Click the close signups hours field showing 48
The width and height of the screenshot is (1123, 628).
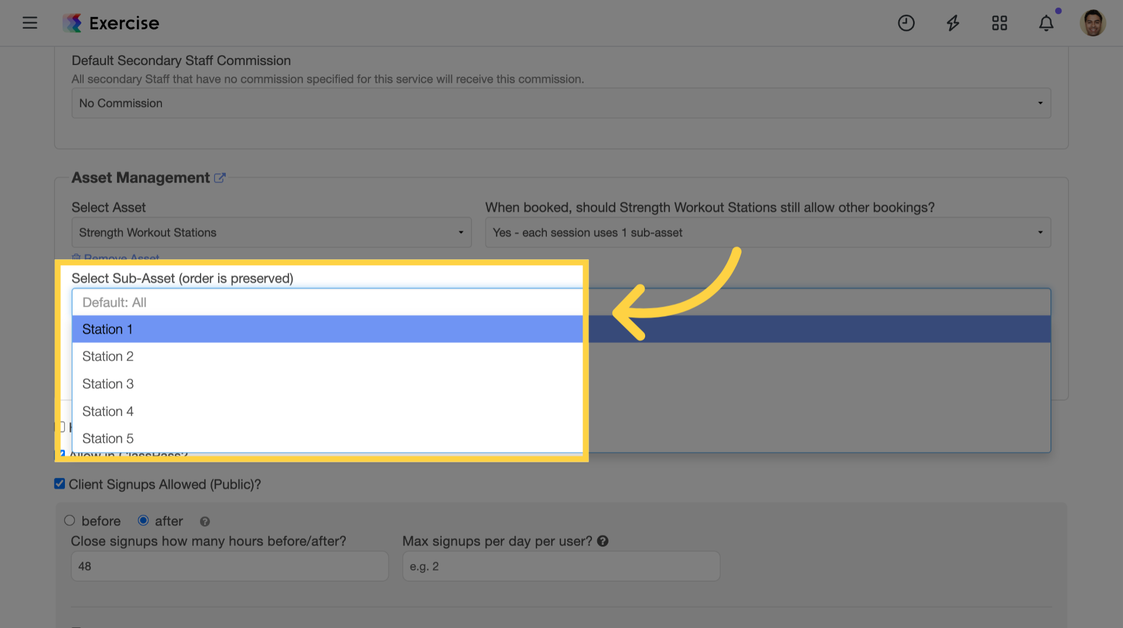229,566
